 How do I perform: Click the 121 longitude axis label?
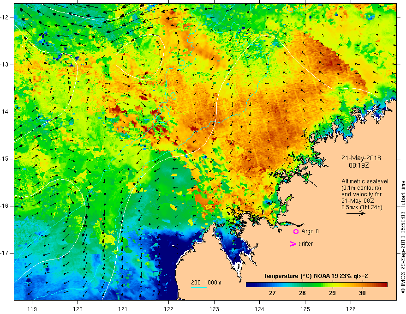[x=123, y=309]
